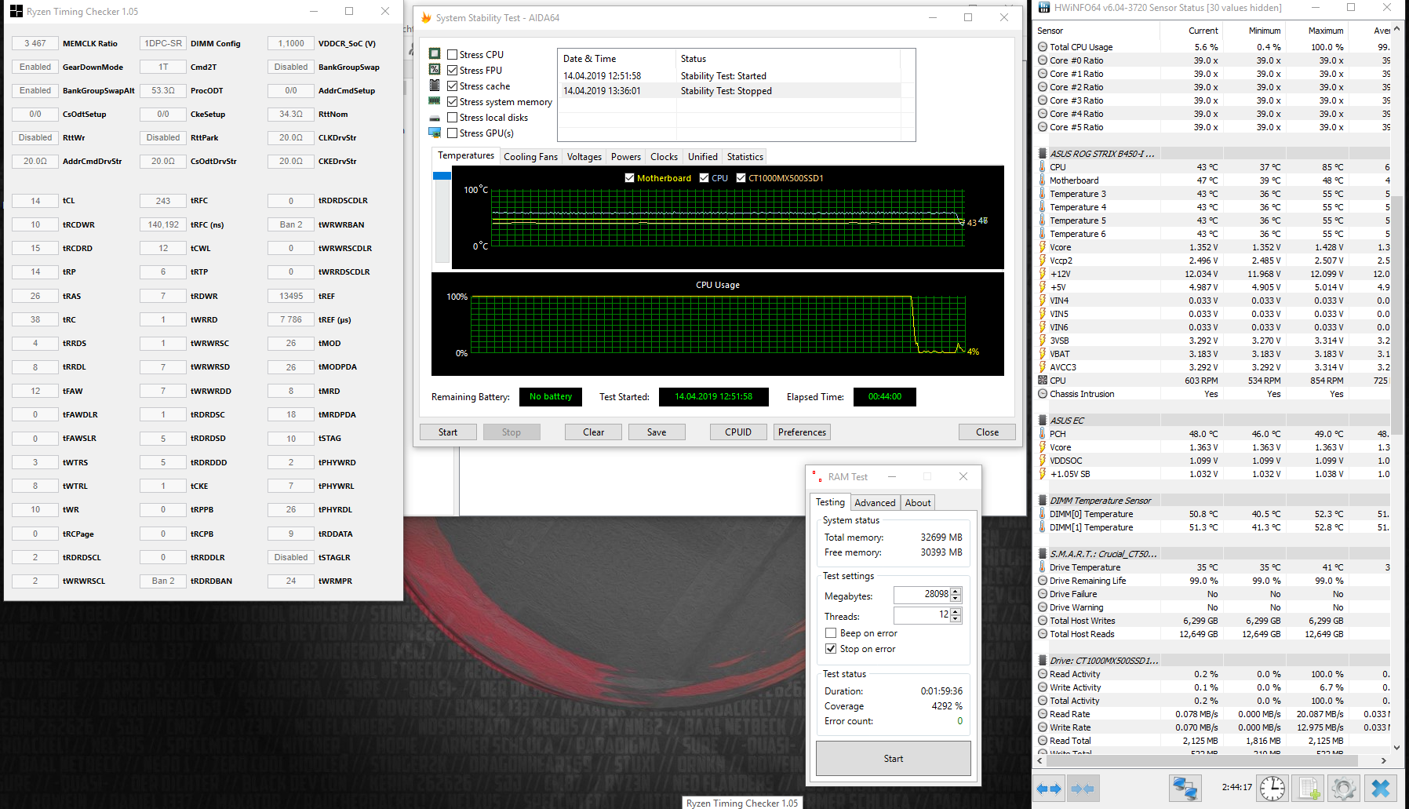Open the About tab in RAM Test
This screenshot has width=1409, height=809.
[x=918, y=503]
